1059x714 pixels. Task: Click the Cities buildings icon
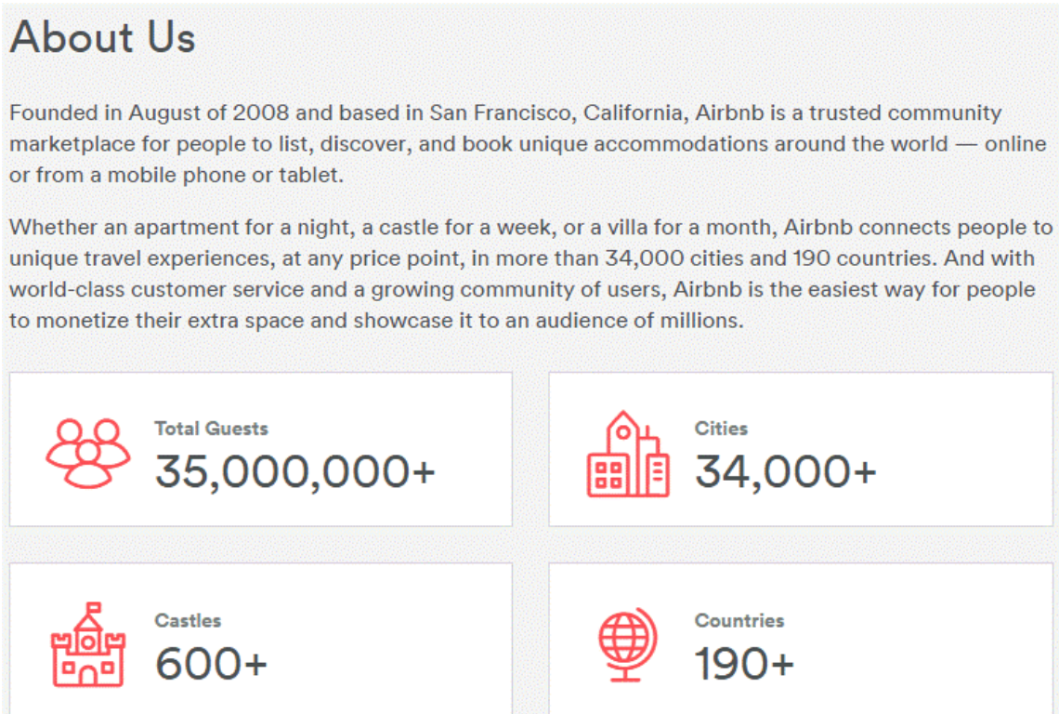click(x=628, y=454)
